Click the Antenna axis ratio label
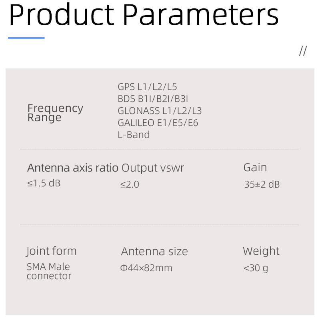320x320 pixels. tap(73, 168)
